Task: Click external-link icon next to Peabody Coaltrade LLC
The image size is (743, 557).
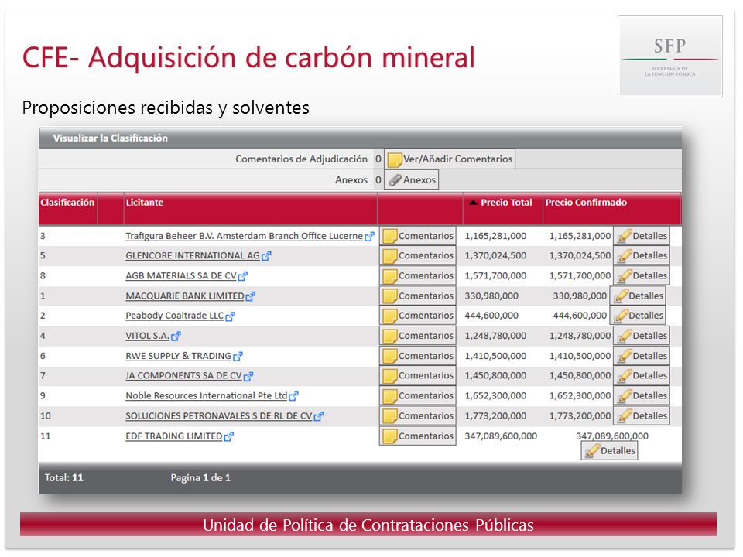Action: [231, 316]
